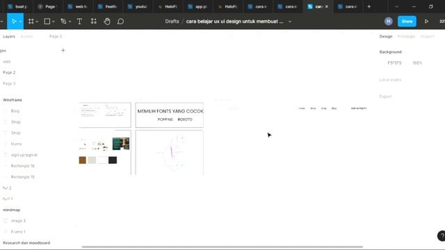
Task: Select the Text tool
Action: tap(79, 22)
